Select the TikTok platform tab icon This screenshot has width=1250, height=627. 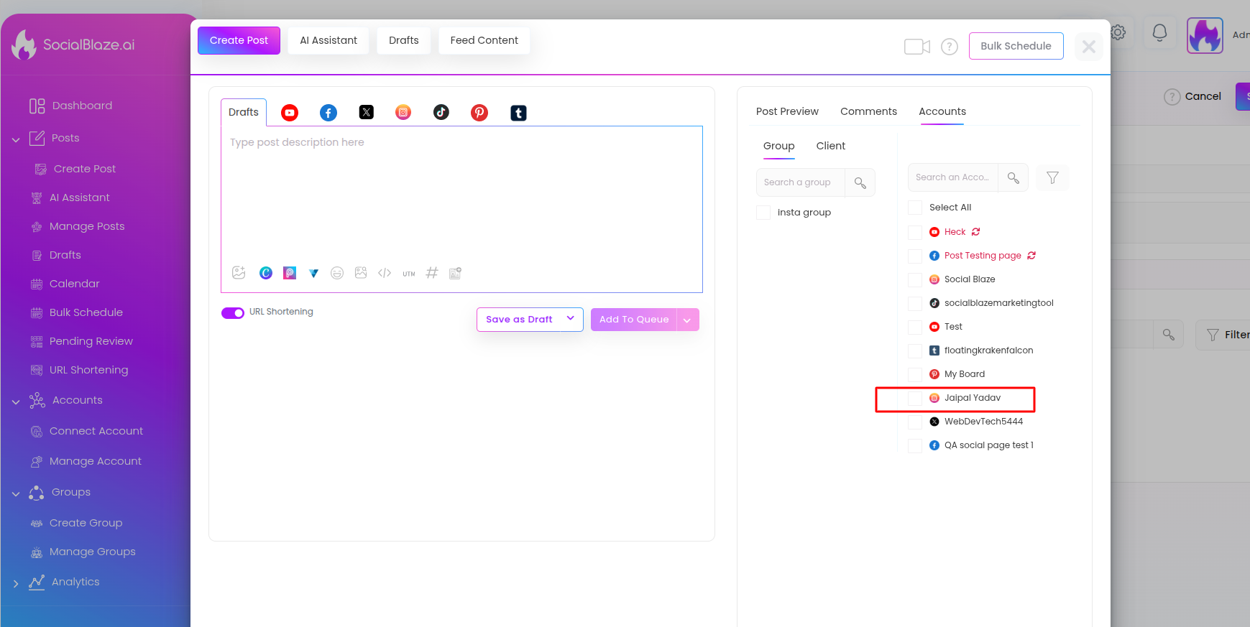(x=441, y=112)
